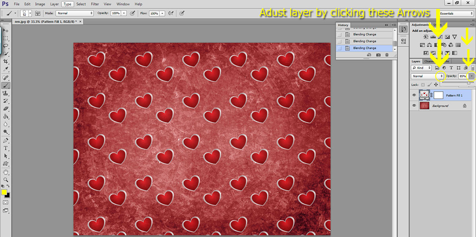The width and height of the screenshot is (476, 237).
Task: Toggle lock transparent pixels icon
Action: coord(423,85)
